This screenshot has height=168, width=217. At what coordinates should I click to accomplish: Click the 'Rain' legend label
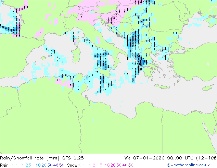tap(4, 165)
